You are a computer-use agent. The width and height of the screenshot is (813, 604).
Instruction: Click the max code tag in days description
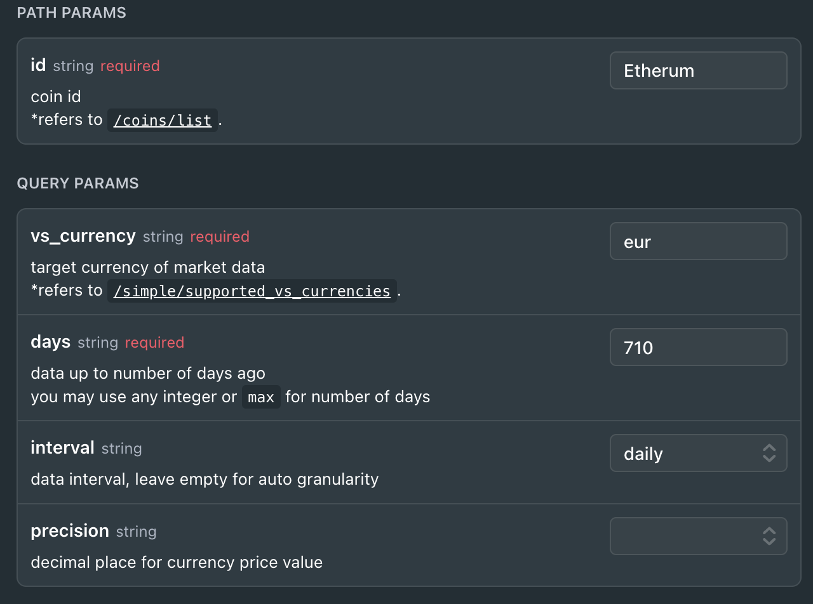tap(261, 397)
